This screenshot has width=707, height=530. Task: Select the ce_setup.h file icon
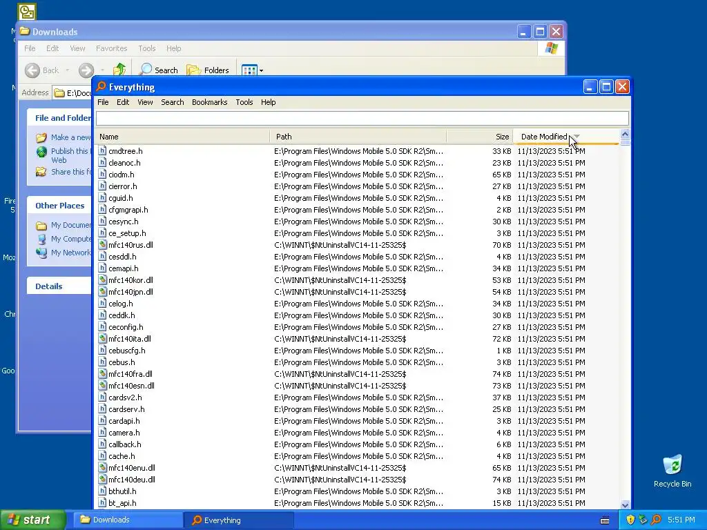pyautogui.click(x=102, y=233)
